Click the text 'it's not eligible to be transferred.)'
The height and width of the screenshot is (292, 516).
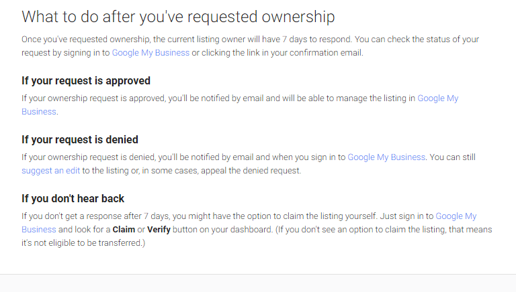point(83,243)
